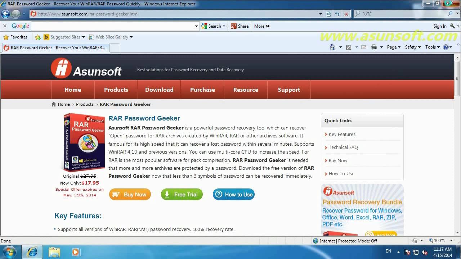This screenshot has height=259, width=461.
Task: Show hidden tray icons arrow
Action: pos(398,252)
